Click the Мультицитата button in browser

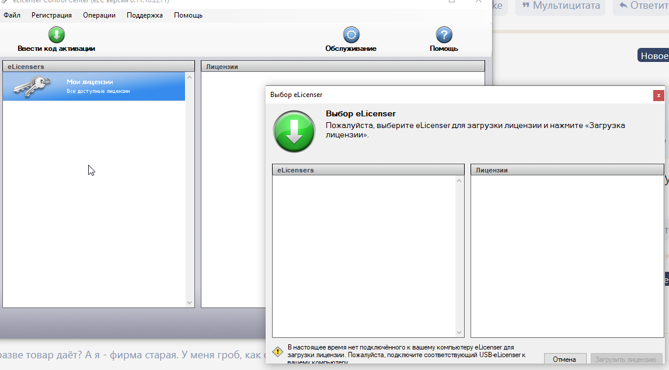(560, 6)
